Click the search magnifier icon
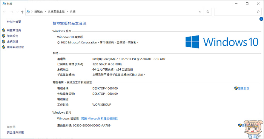This screenshot has width=264, height=139. click(x=258, y=12)
